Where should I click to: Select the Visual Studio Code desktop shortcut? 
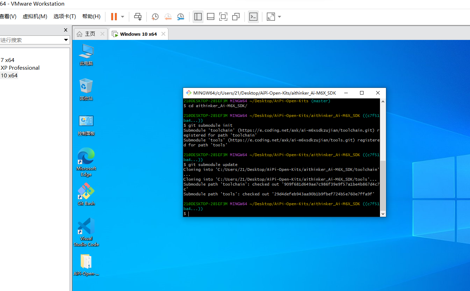pyautogui.click(x=86, y=232)
